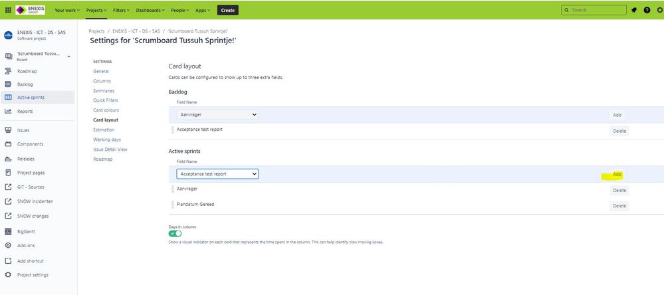
Task: Open the Active sprints field dropdown Acceptance test report
Action: click(x=217, y=174)
